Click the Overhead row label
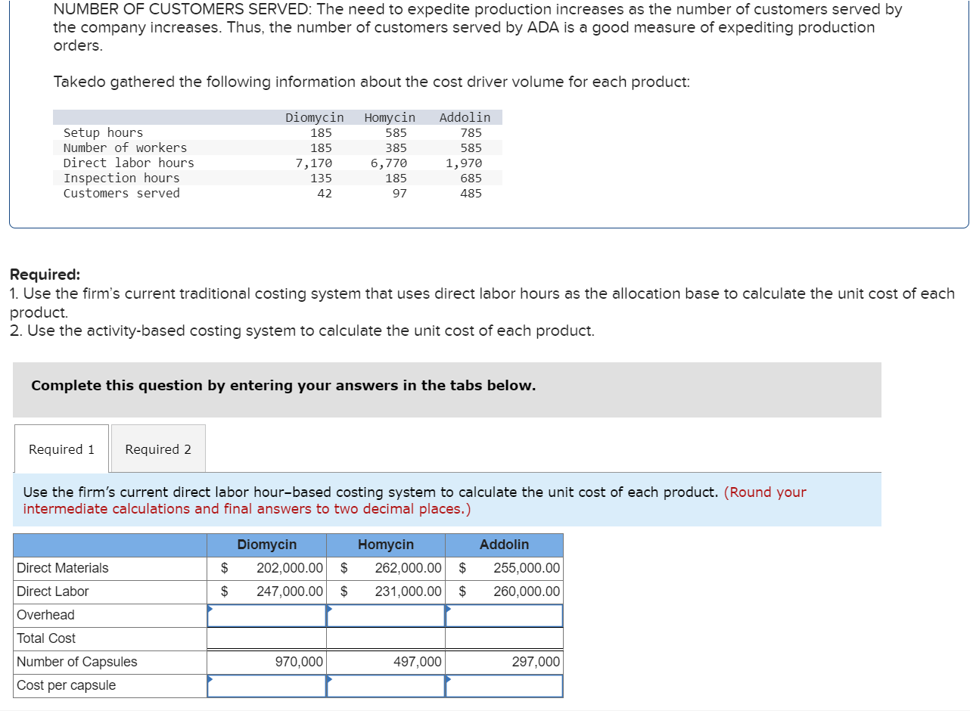970x711 pixels. coord(45,615)
